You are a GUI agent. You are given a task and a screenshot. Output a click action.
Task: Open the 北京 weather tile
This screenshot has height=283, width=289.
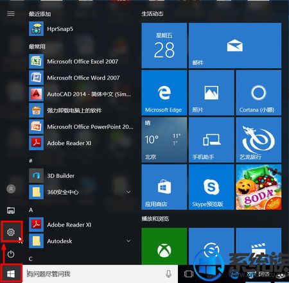coord(164,140)
